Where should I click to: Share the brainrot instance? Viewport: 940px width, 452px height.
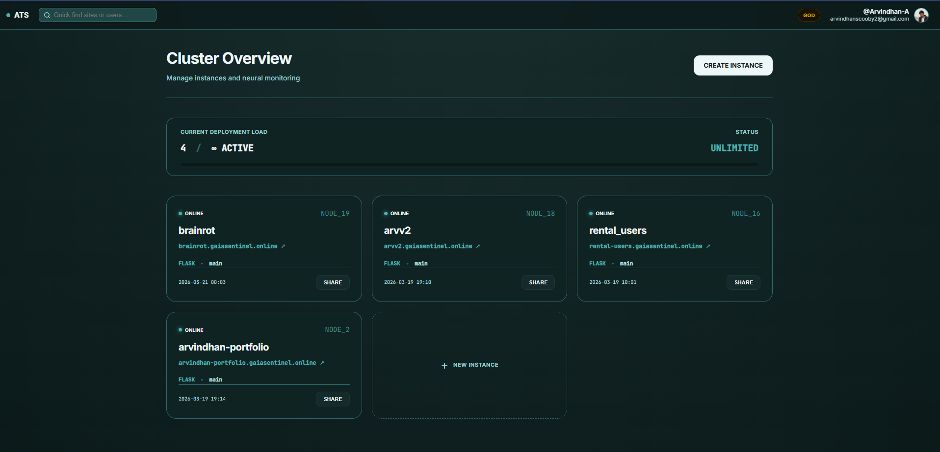click(x=333, y=282)
